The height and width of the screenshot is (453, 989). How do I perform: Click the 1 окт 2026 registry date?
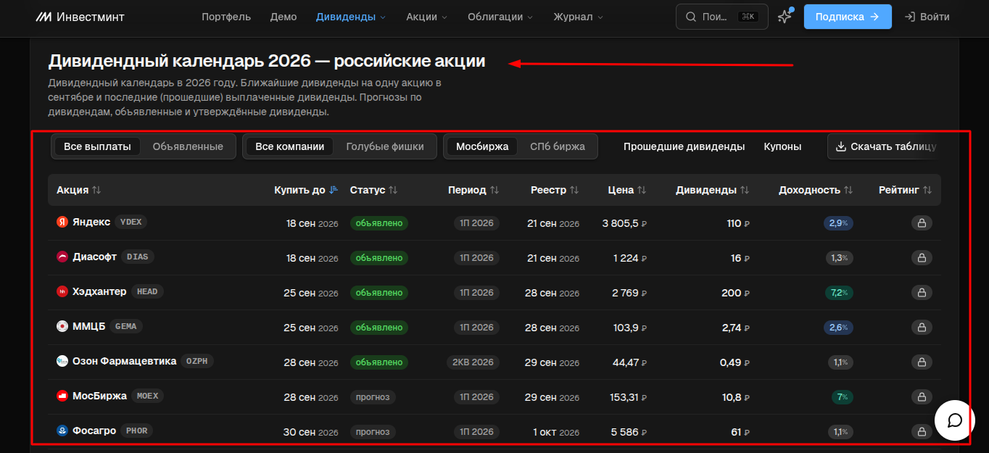pyautogui.click(x=556, y=432)
